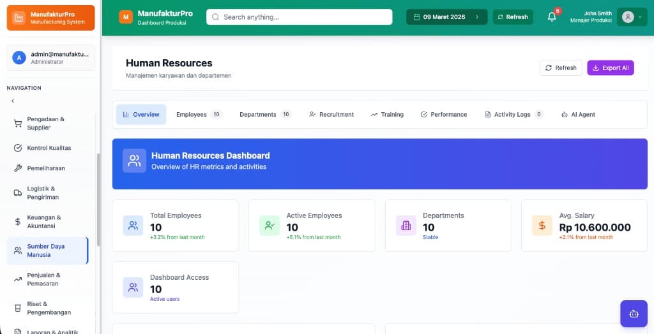
Task: Click the Dashboard Access users icon
Action: pyautogui.click(x=133, y=287)
